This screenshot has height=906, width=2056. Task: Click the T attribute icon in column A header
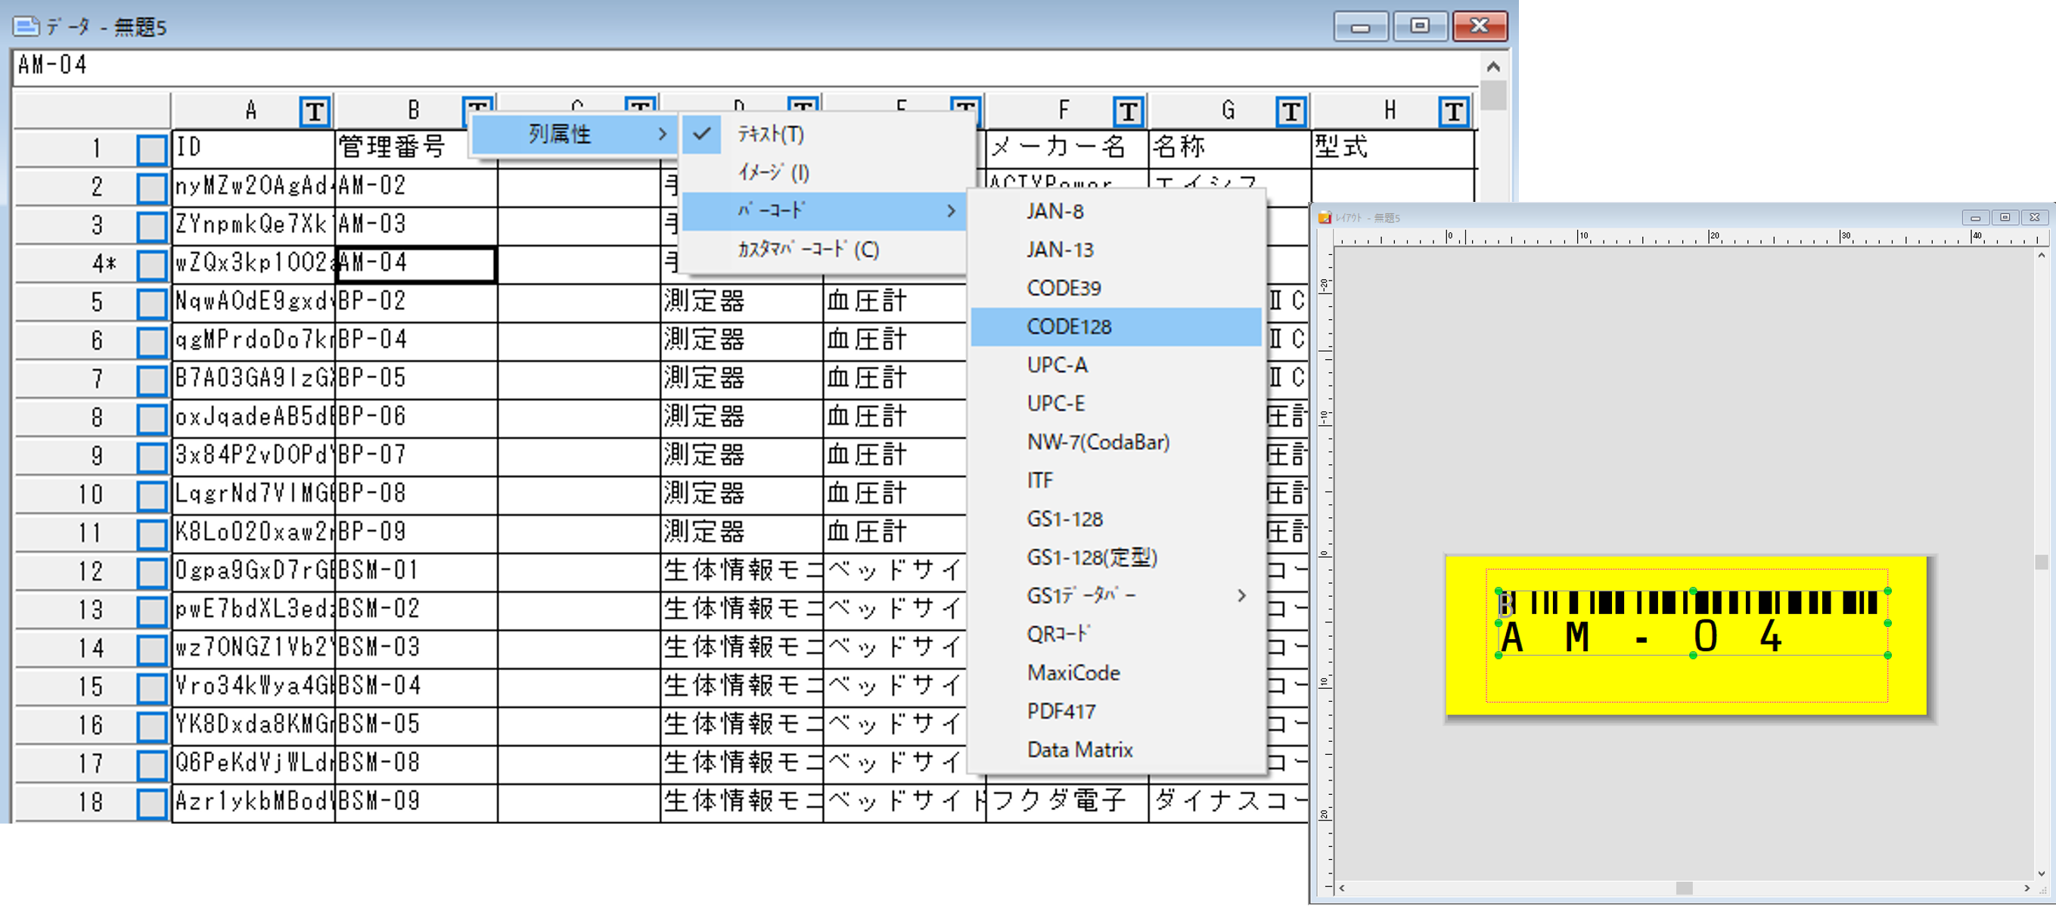tap(315, 112)
